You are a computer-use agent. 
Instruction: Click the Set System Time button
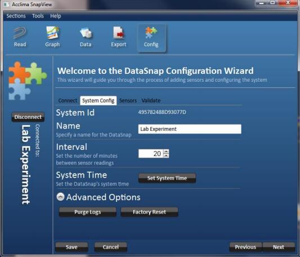click(x=167, y=178)
